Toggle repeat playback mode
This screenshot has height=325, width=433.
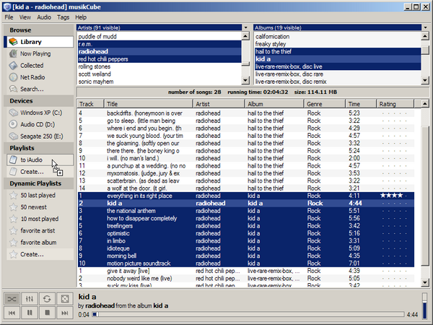47,298
